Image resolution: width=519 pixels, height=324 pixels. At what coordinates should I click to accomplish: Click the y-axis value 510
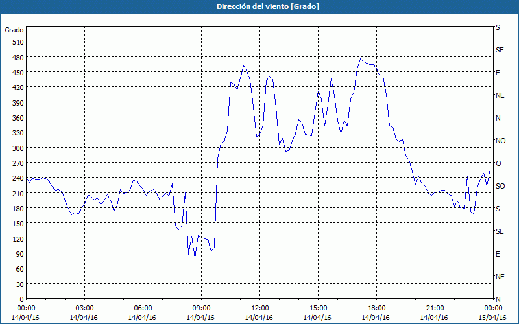tap(18, 42)
